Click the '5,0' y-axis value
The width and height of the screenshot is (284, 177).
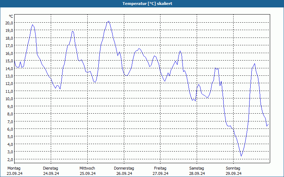pyautogui.click(x=10, y=137)
